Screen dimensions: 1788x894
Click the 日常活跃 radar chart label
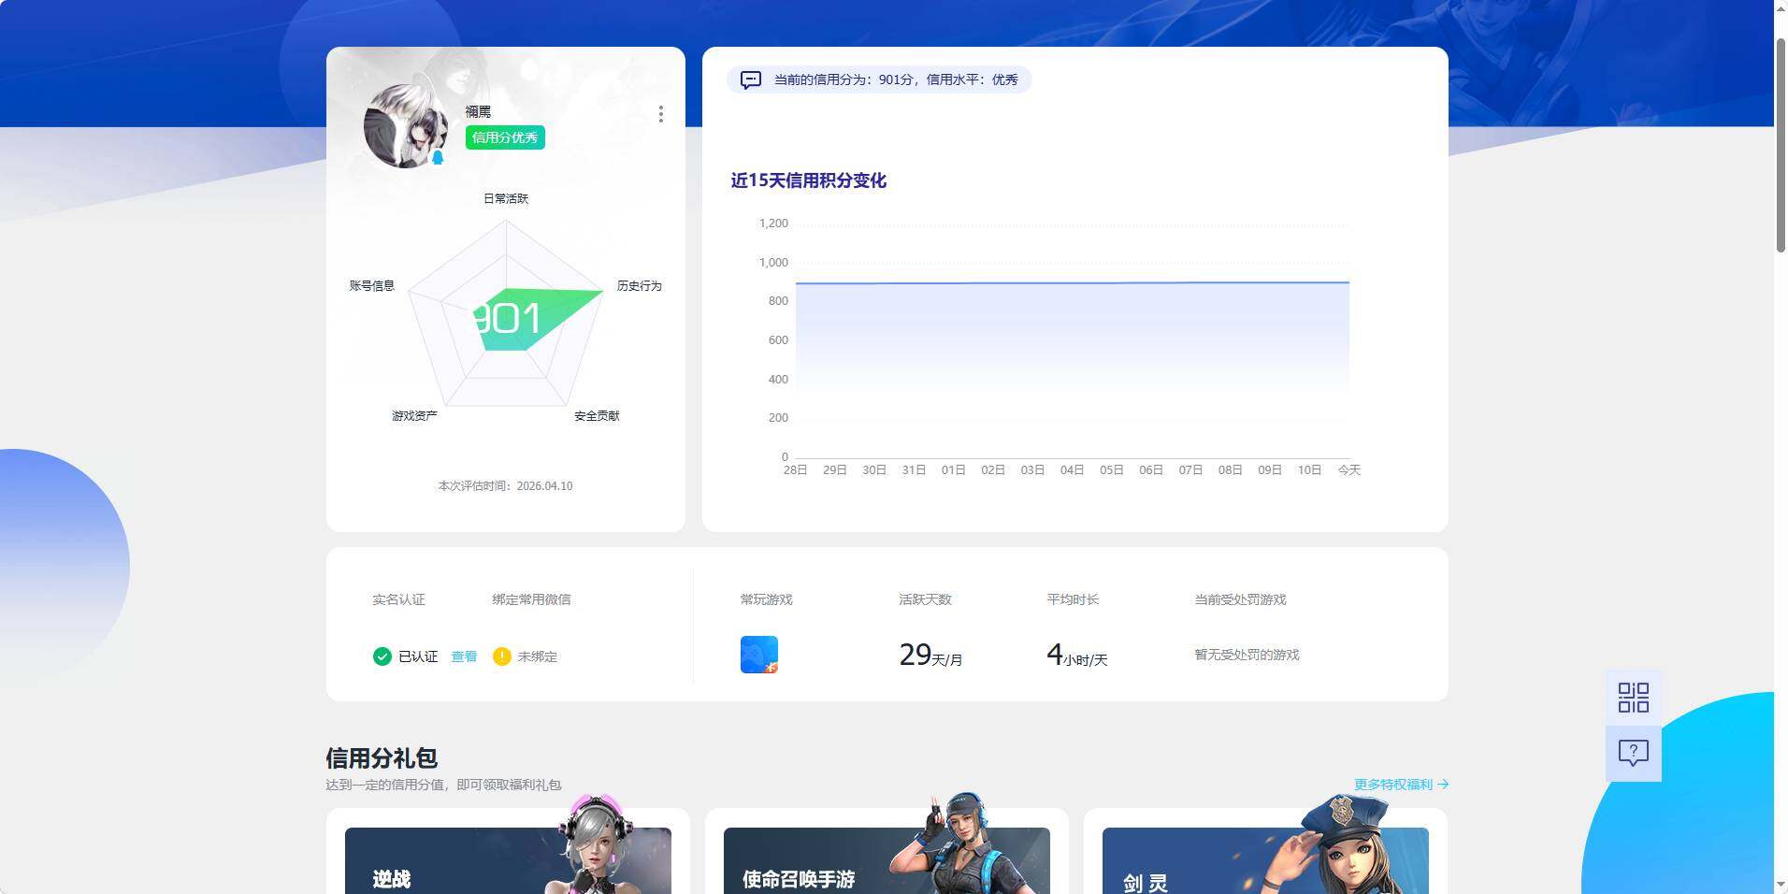coord(506,198)
